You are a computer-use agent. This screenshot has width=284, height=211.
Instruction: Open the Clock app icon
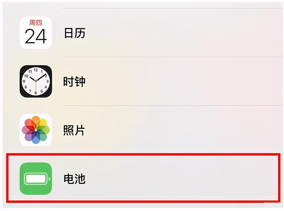pos(36,81)
